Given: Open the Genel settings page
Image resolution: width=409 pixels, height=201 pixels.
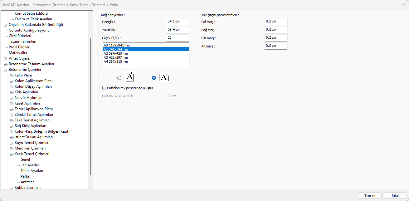Looking at the screenshot, I should click(25, 159).
